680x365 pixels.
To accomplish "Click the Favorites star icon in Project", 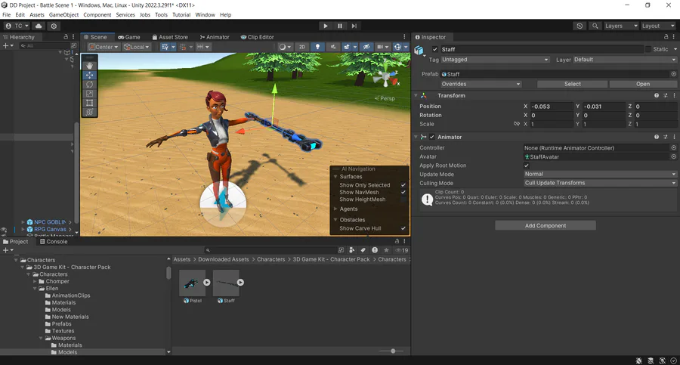I will click(x=386, y=250).
